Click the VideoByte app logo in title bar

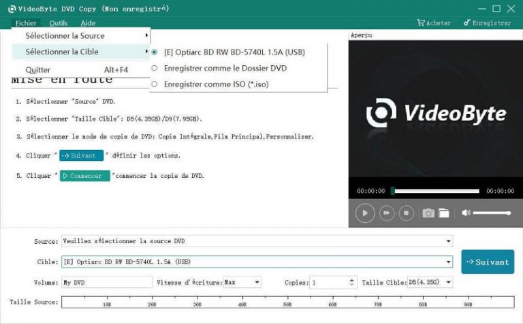coord(12,9)
